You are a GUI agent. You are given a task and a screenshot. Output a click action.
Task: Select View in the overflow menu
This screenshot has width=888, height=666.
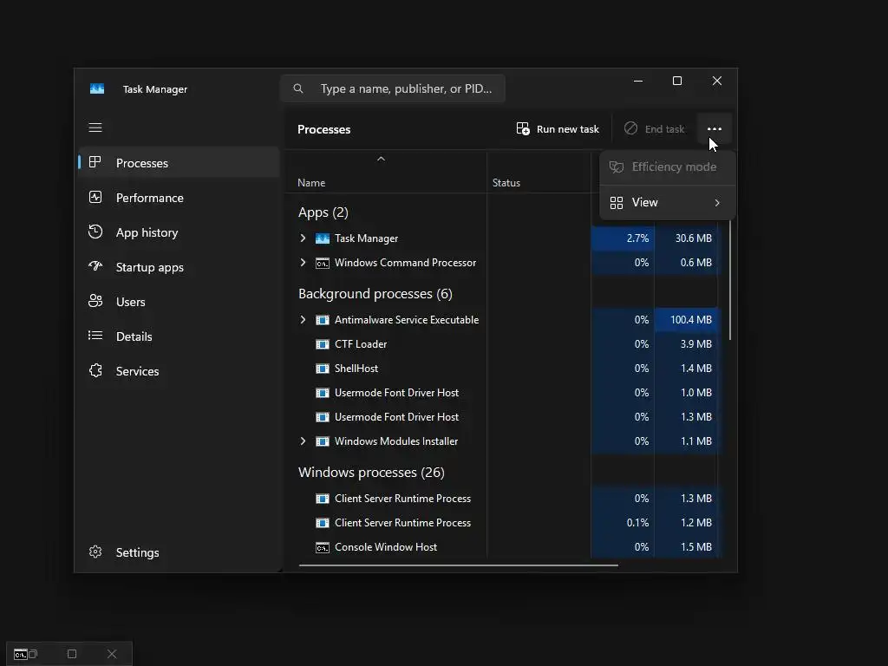coord(668,203)
